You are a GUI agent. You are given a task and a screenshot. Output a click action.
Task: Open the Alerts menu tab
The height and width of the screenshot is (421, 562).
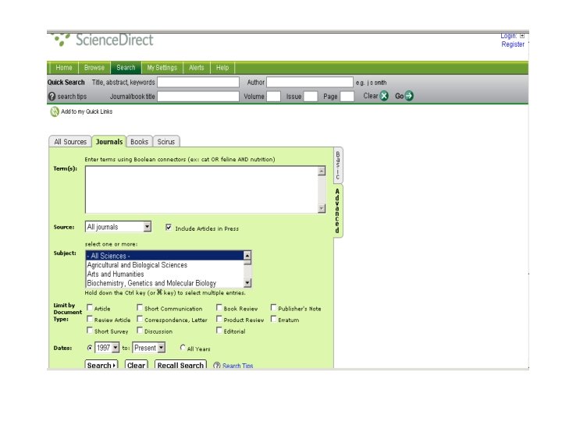click(x=197, y=68)
